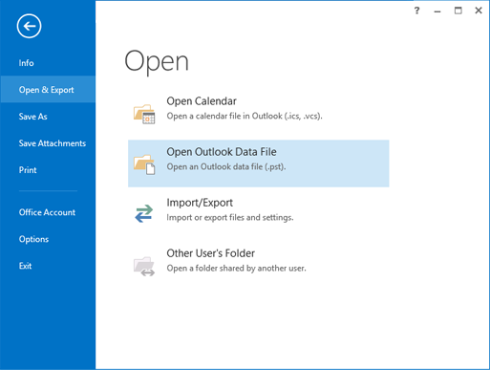The width and height of the screenshot is (490, 370).
Task: Click 'Open a calendar file in Outlook' description
Action: coord(245,116)
